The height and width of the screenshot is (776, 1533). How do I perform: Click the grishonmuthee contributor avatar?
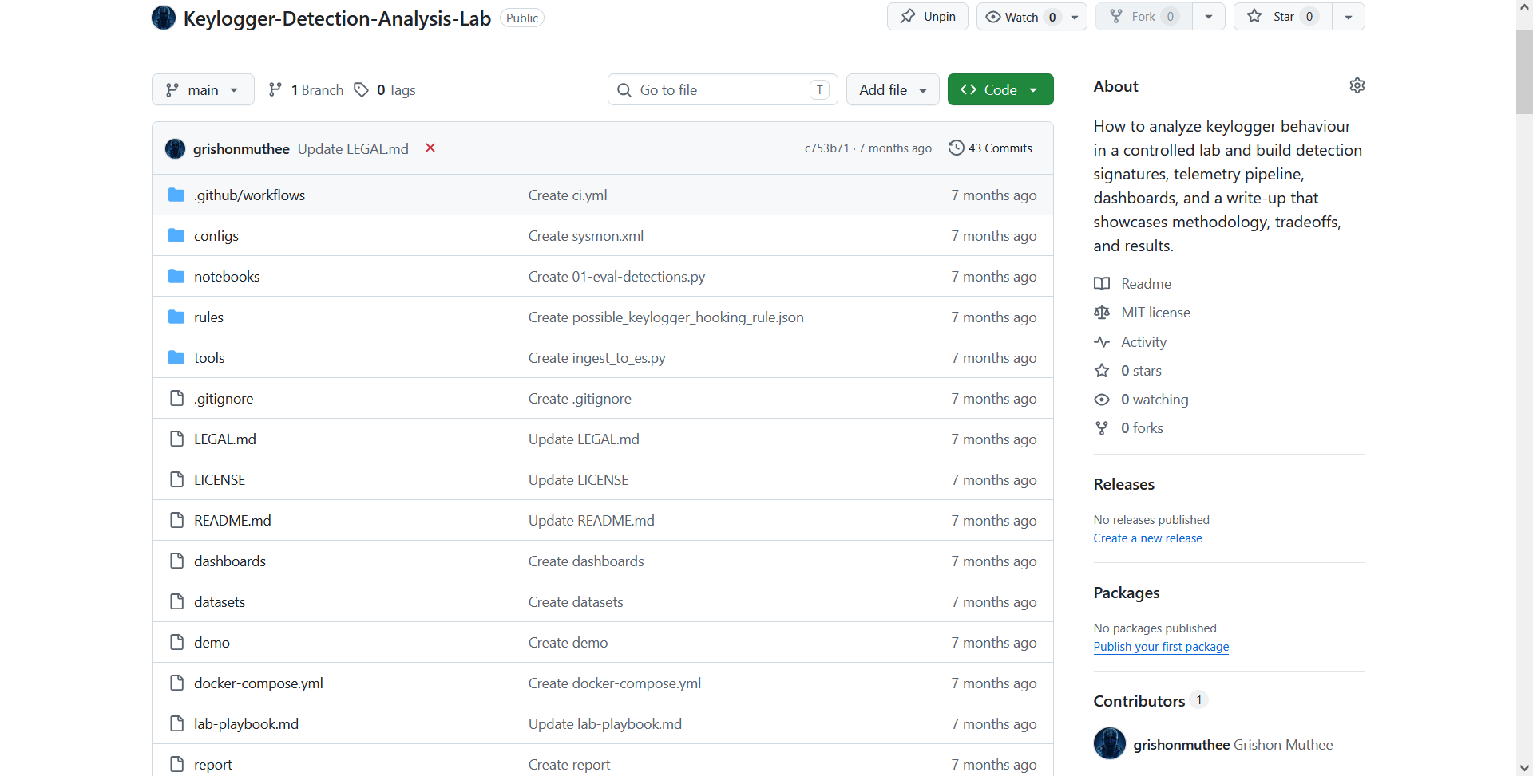1109,743
